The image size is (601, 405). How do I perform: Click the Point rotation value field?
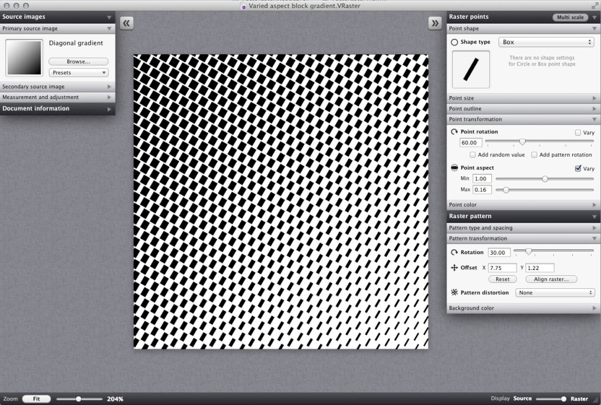click(x=471, y=143)
